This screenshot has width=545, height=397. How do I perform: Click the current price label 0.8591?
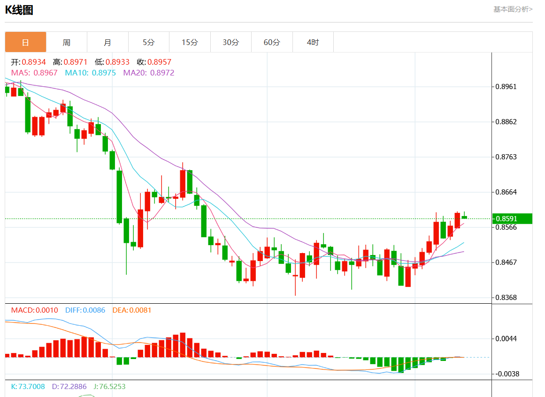coord(512,218)
